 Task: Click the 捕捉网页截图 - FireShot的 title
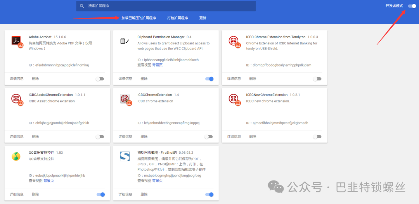[x=157, y=153]
